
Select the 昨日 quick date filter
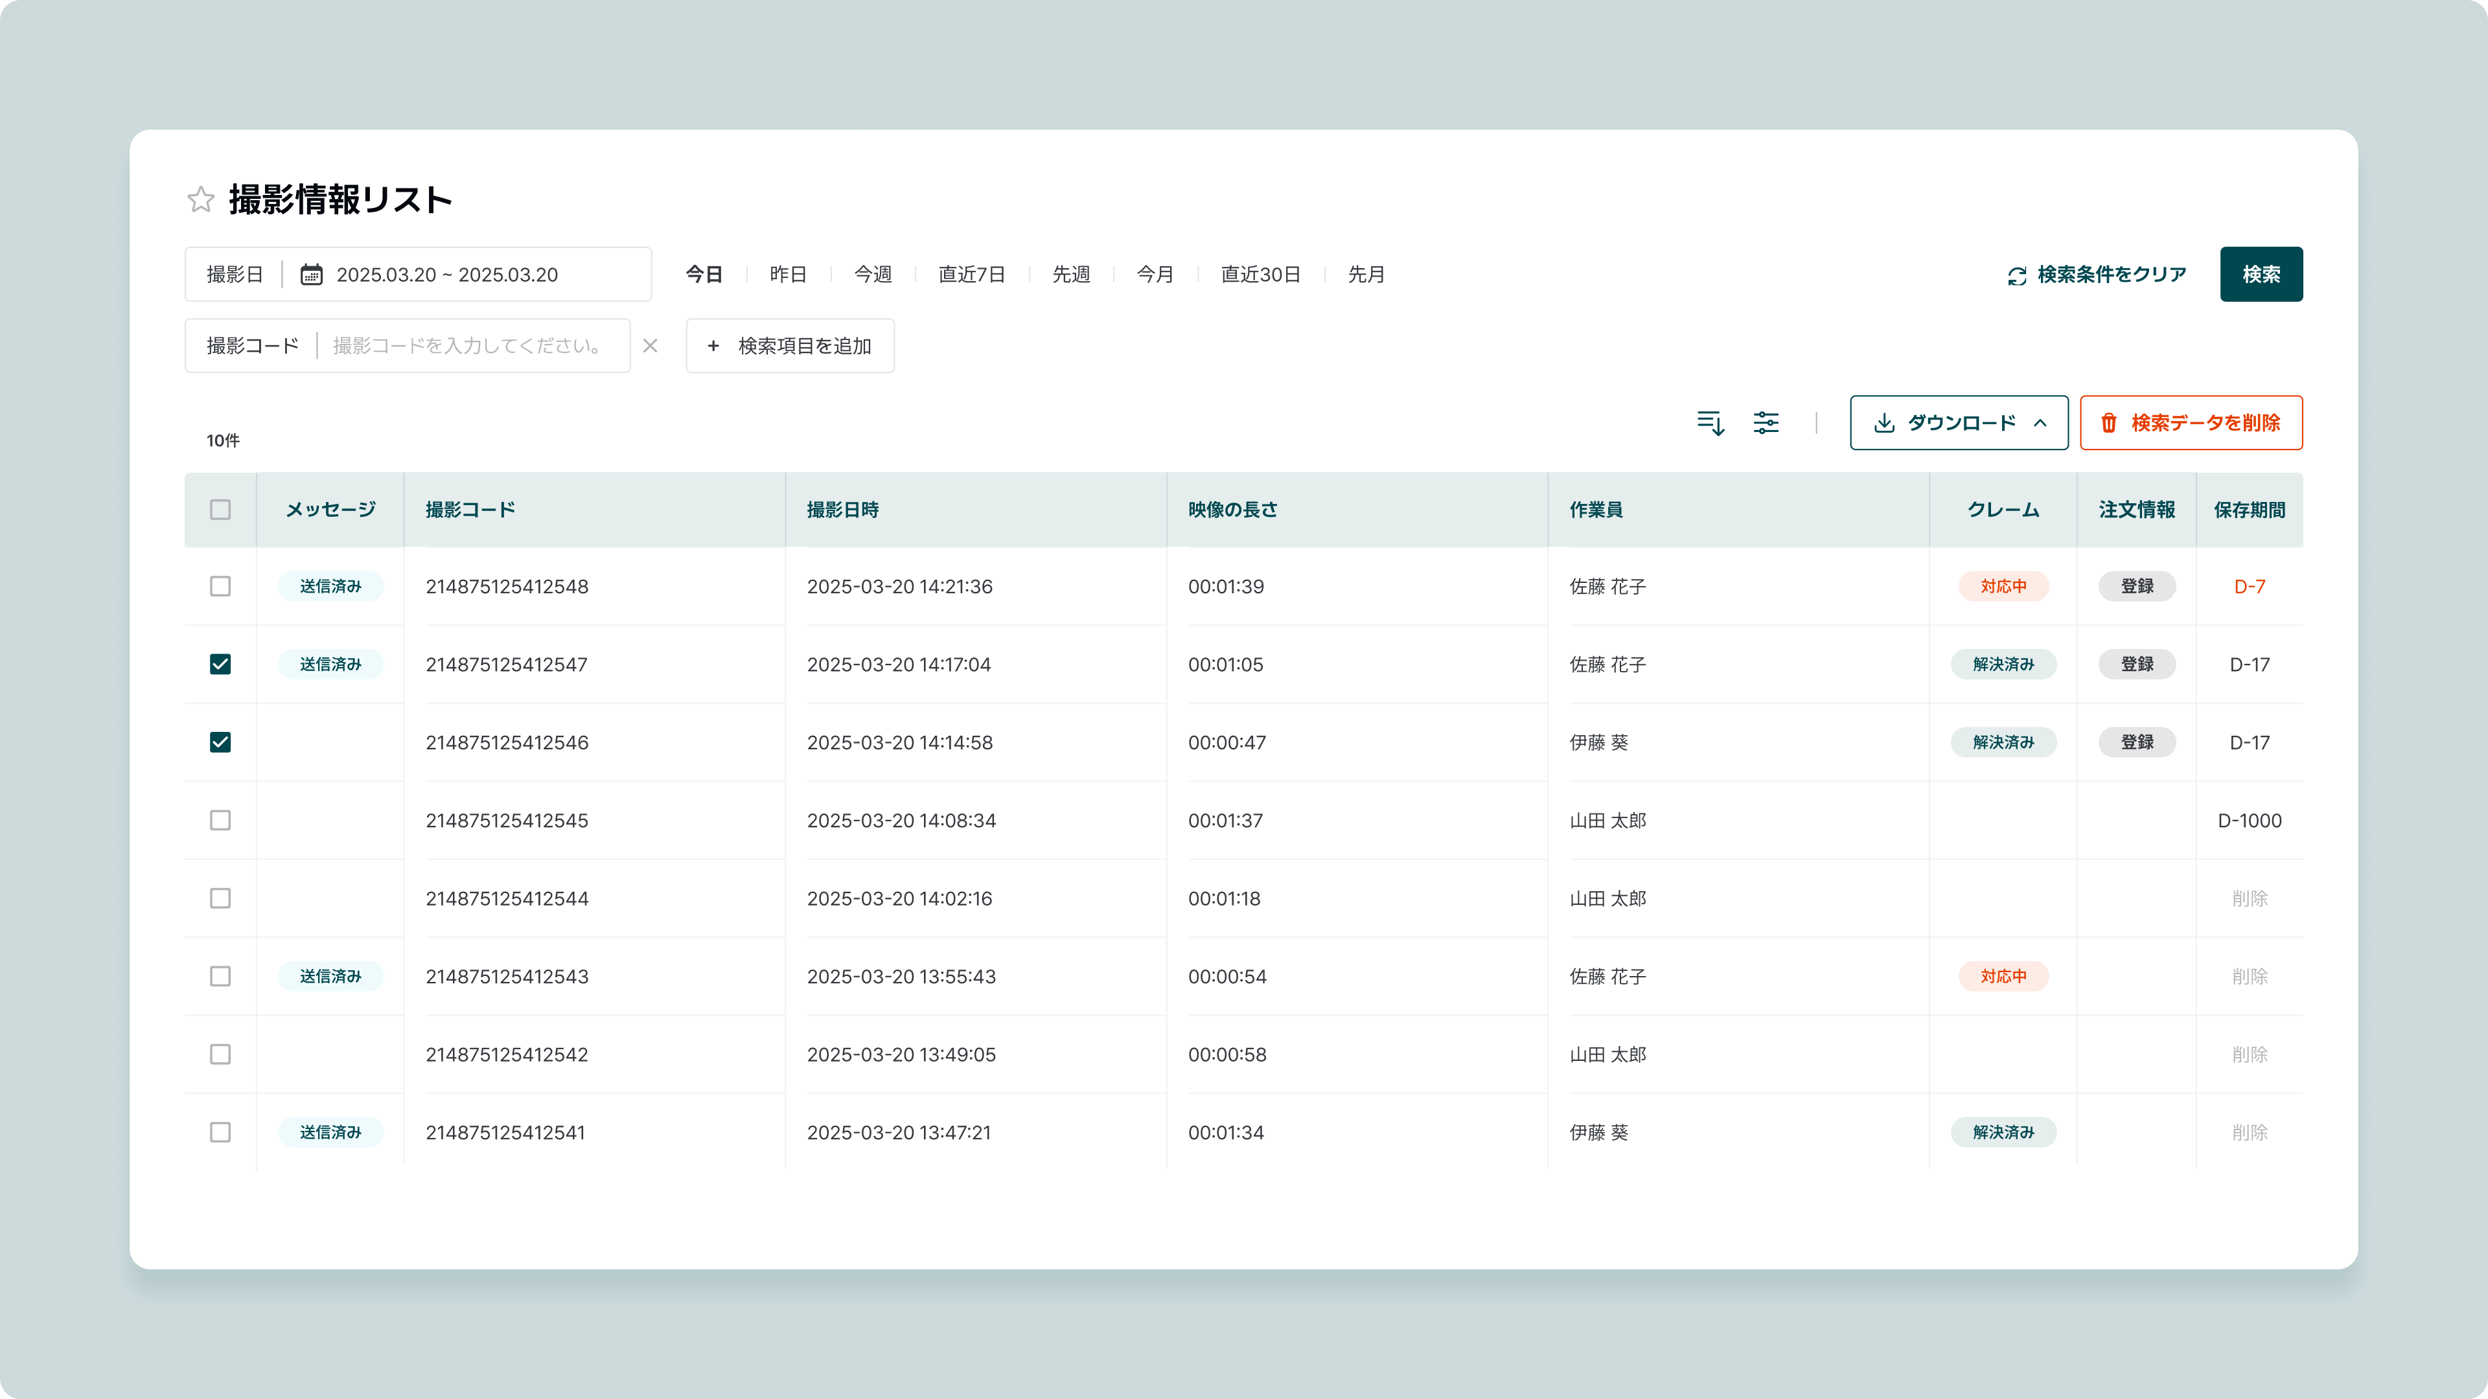tap(787, 274)
